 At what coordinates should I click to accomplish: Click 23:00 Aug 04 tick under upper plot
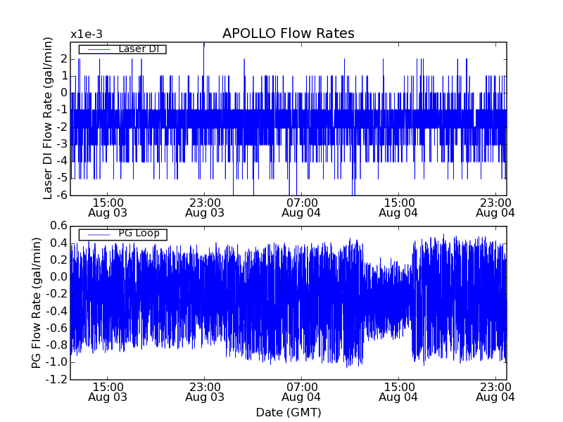pyautogui.click(x=496, y=207)
